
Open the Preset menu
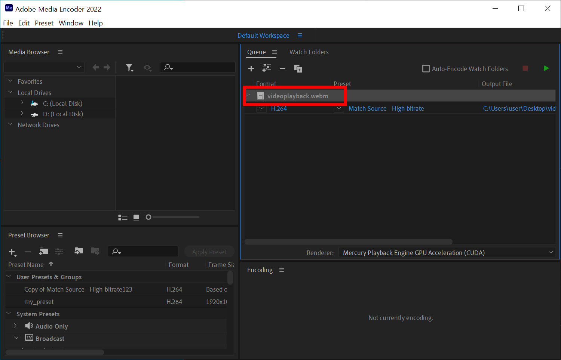click(x=44, y=23)
